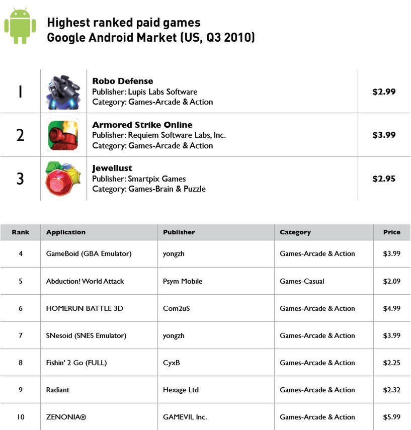Click the Games-Casual category cell
The image size is (411, 430).
pyautogui.click(x=302, y=281)
